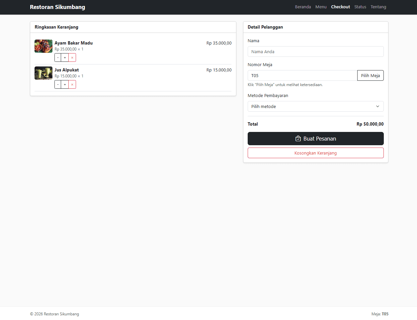This screenshot has width=417, height=320.
Task: Remove Jus Alpukat using red x
Action: click(x=72, y=84)
